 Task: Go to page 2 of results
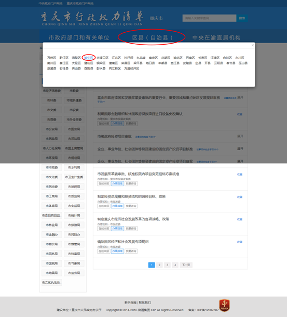(x=159, y=265)
